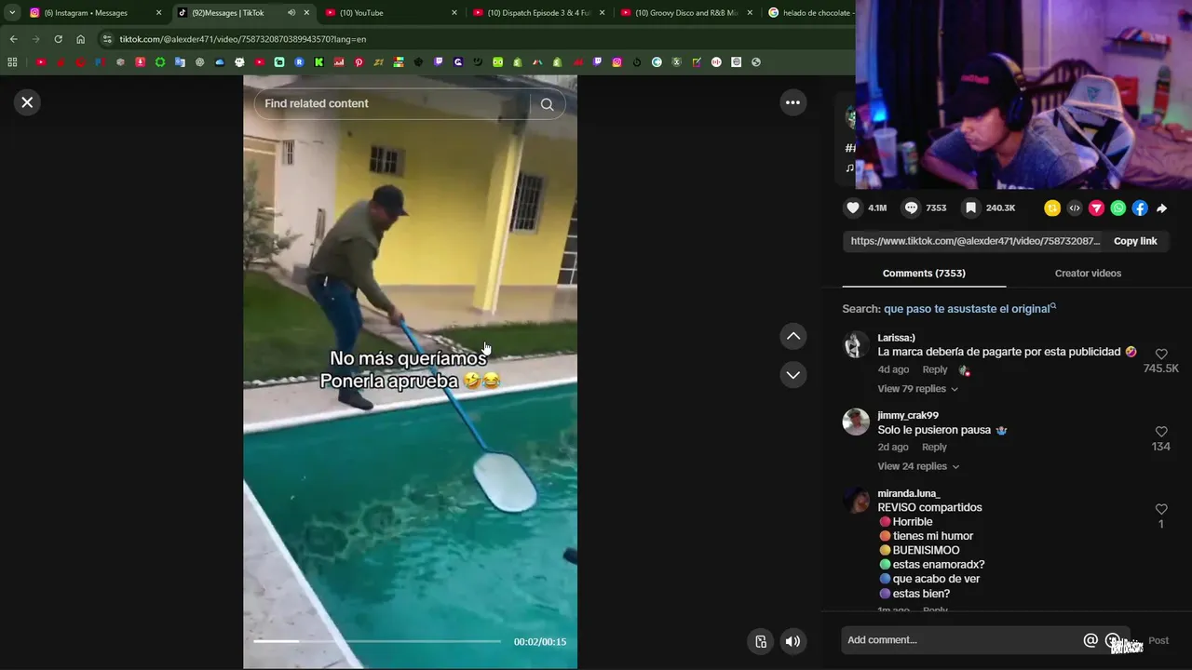Open the first YouTube bookmark
Image resolution: width=1192 pixels, height=670 pixels.
tap(41, 62)
